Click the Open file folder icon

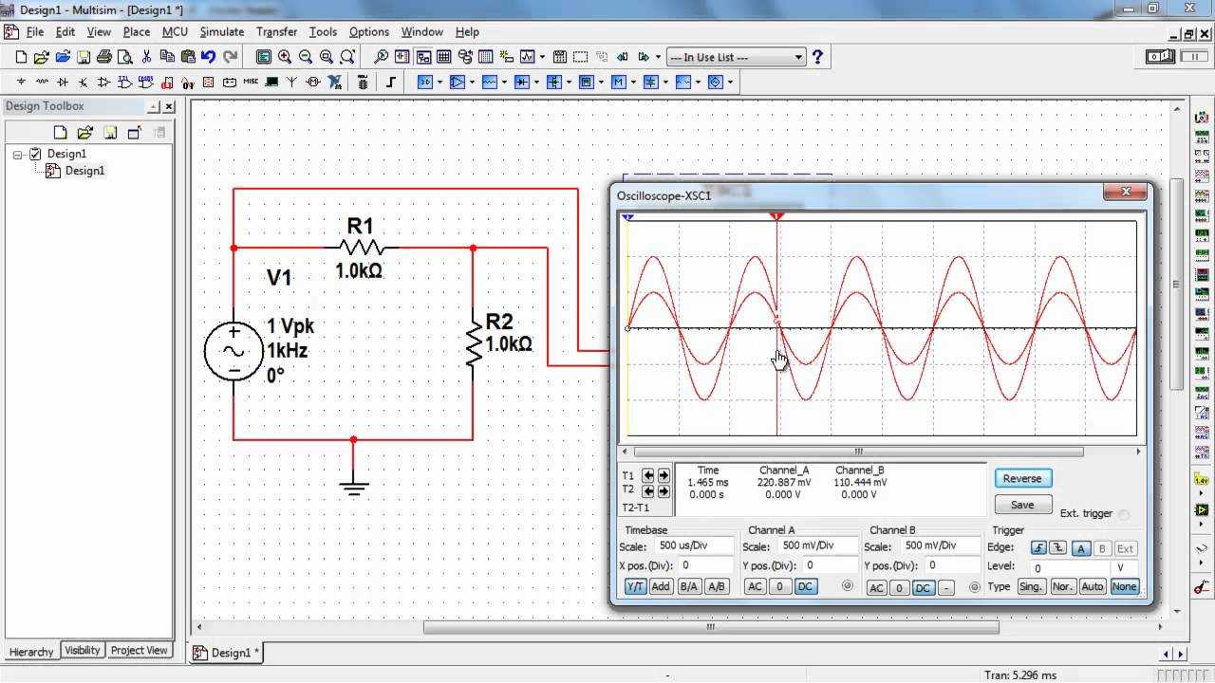(x=42, y=57)
